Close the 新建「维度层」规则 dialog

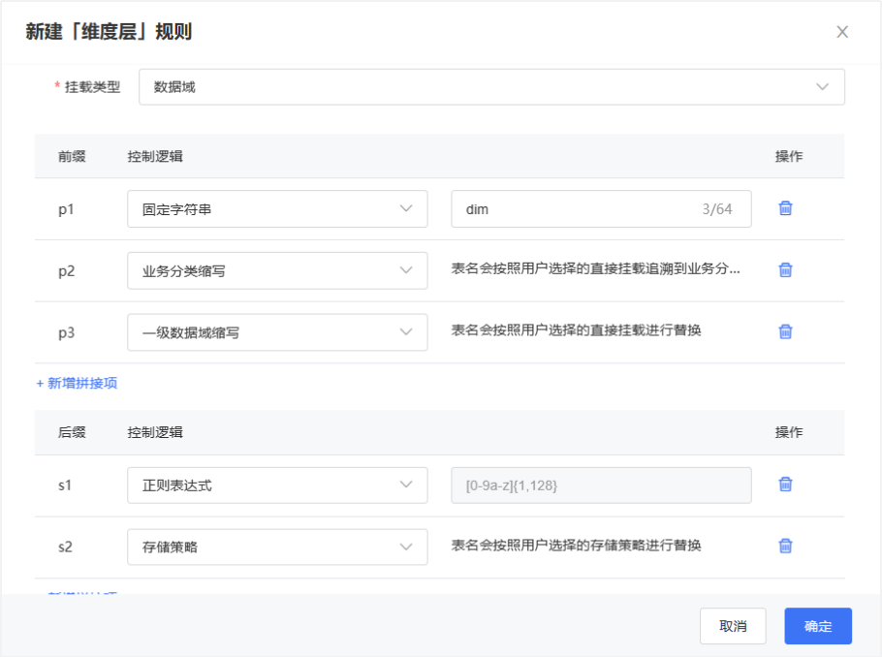coord(842,32)
